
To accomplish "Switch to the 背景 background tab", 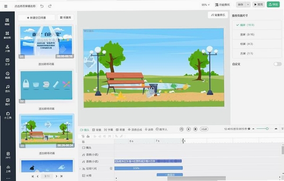I will tap(97, 129).
